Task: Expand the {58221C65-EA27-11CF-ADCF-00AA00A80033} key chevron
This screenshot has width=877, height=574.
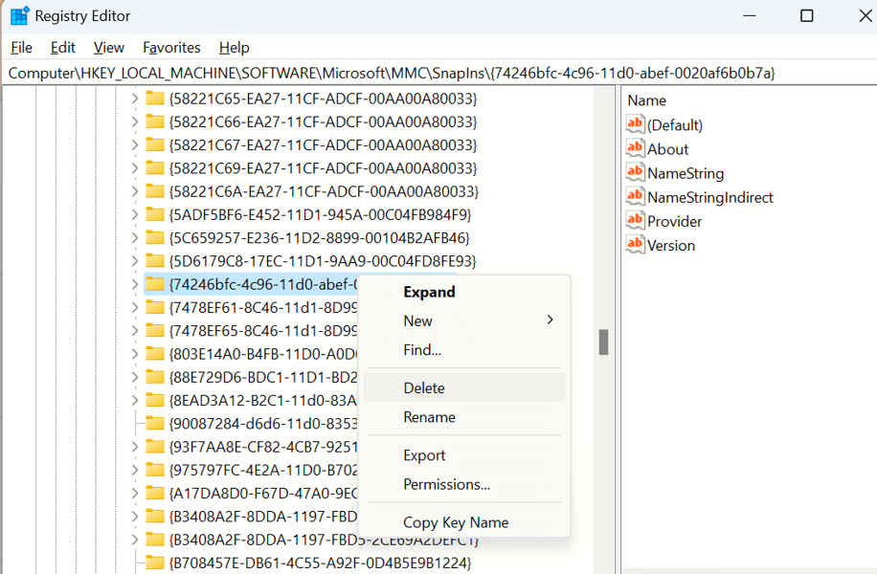Action: pos(134,99)
